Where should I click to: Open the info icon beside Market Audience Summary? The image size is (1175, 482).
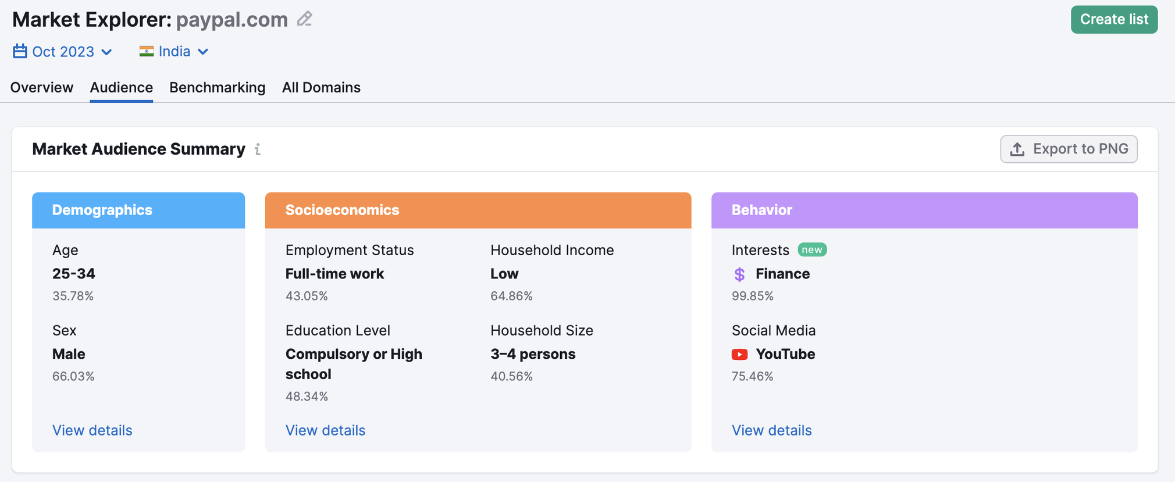click(x=257, y=149)
